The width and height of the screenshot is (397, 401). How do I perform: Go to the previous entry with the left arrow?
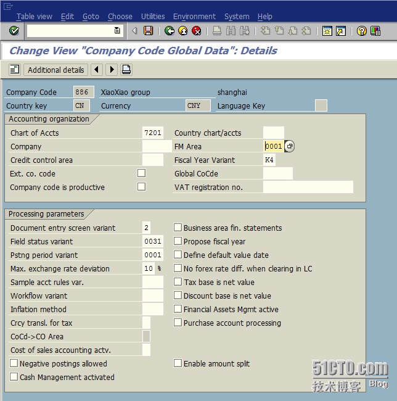(97, 70)
